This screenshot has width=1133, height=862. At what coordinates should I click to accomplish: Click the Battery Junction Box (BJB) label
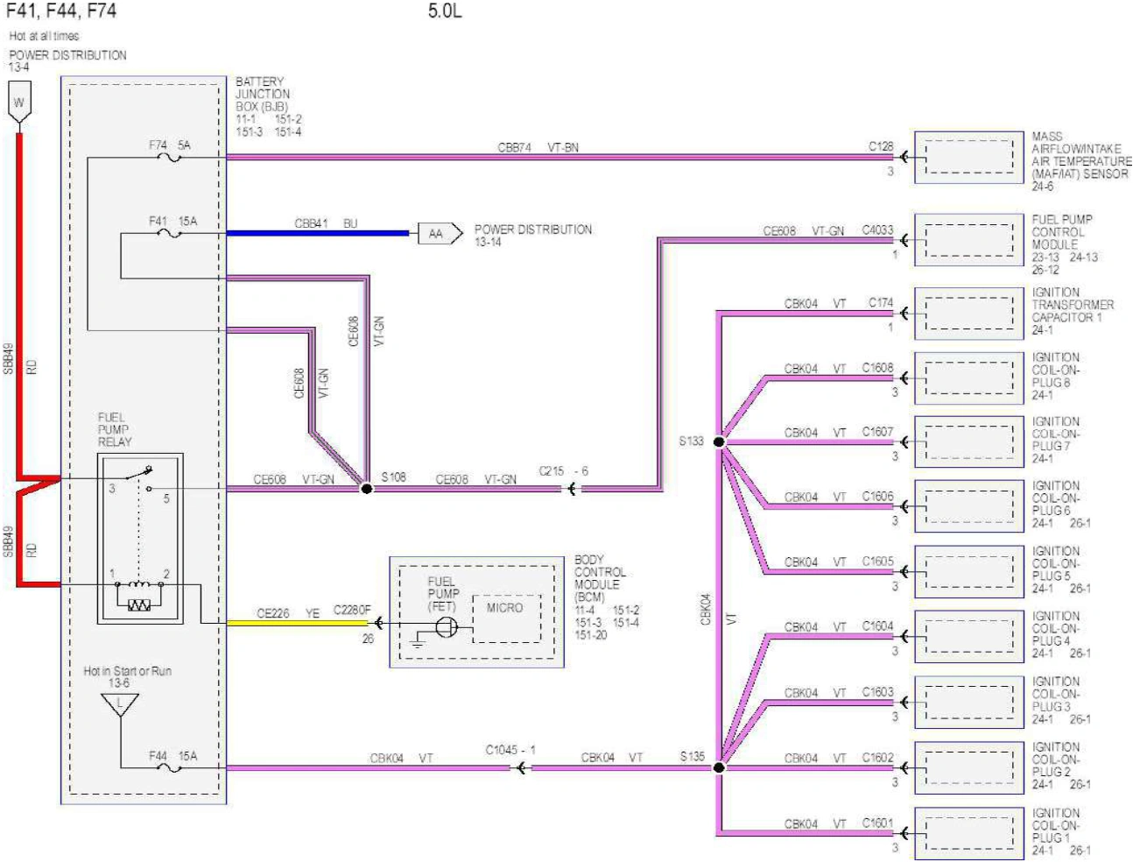pyautogui.click(x=263, y=94)
